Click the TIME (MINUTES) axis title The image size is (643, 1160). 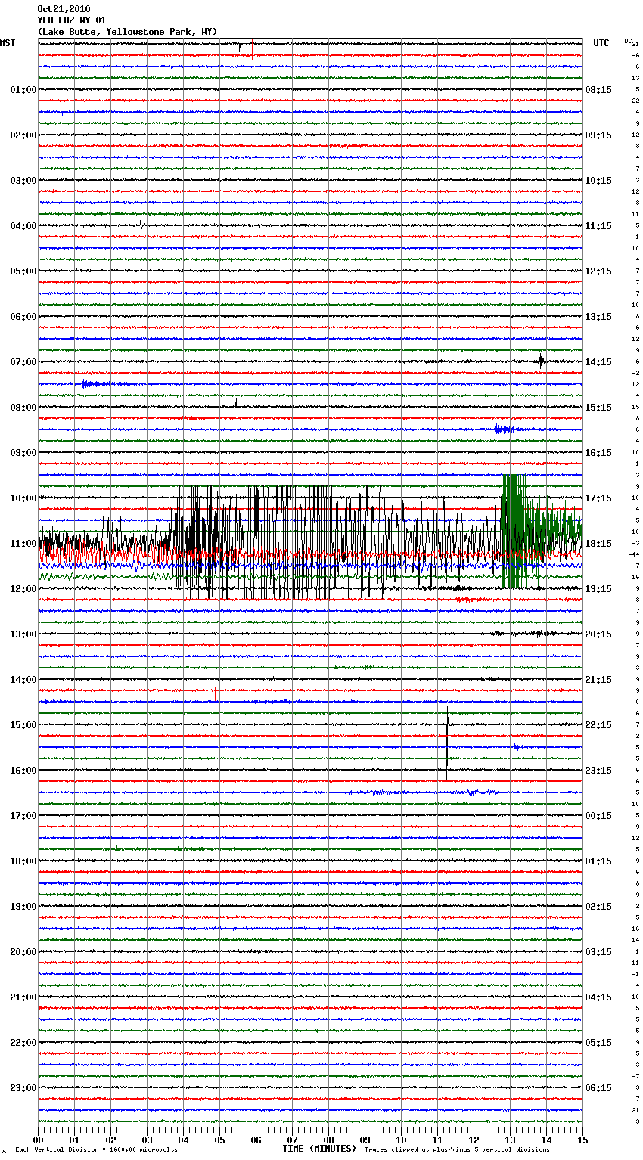319,1149
